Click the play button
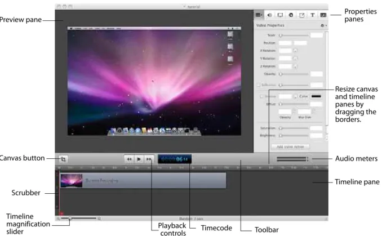 [139, 159]
